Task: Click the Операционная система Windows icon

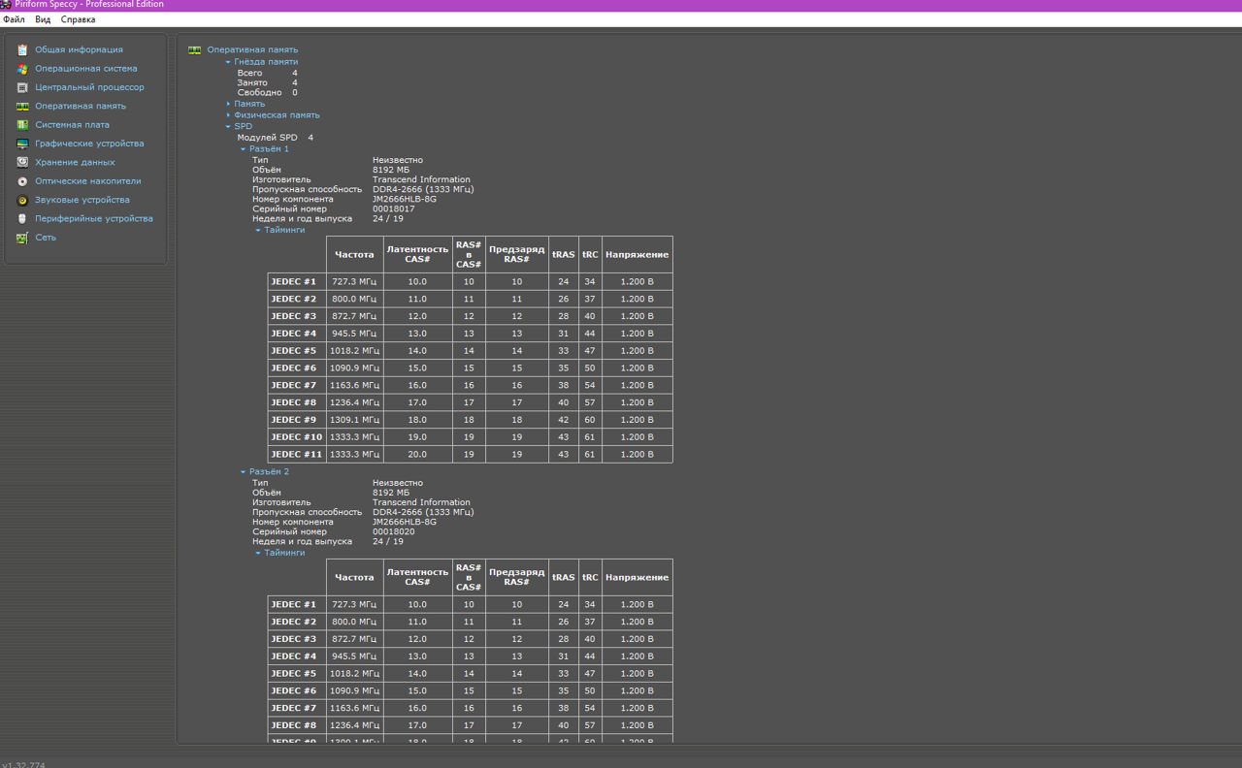Action: pyautogui.click(x=22, y=69)
